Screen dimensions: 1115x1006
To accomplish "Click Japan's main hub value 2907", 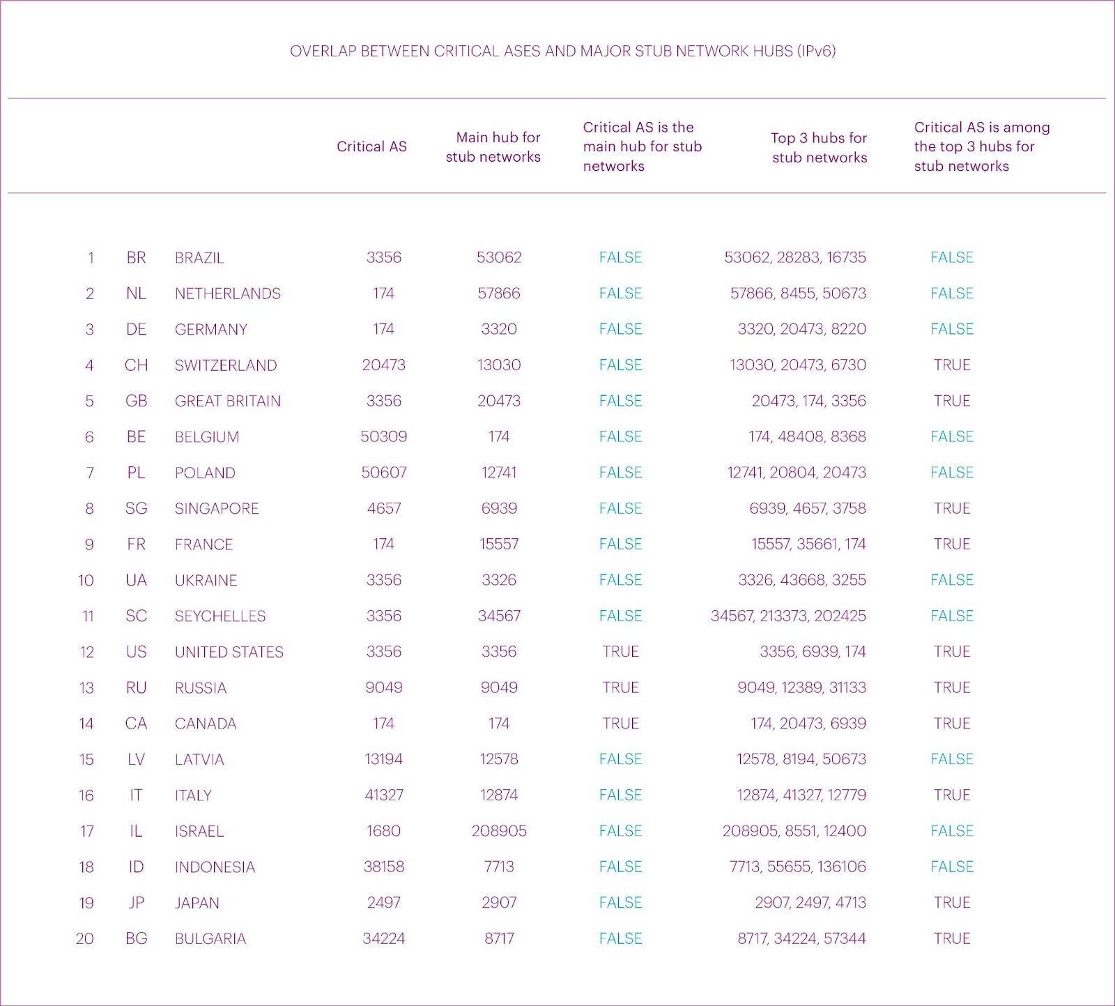I will (499, 903).
